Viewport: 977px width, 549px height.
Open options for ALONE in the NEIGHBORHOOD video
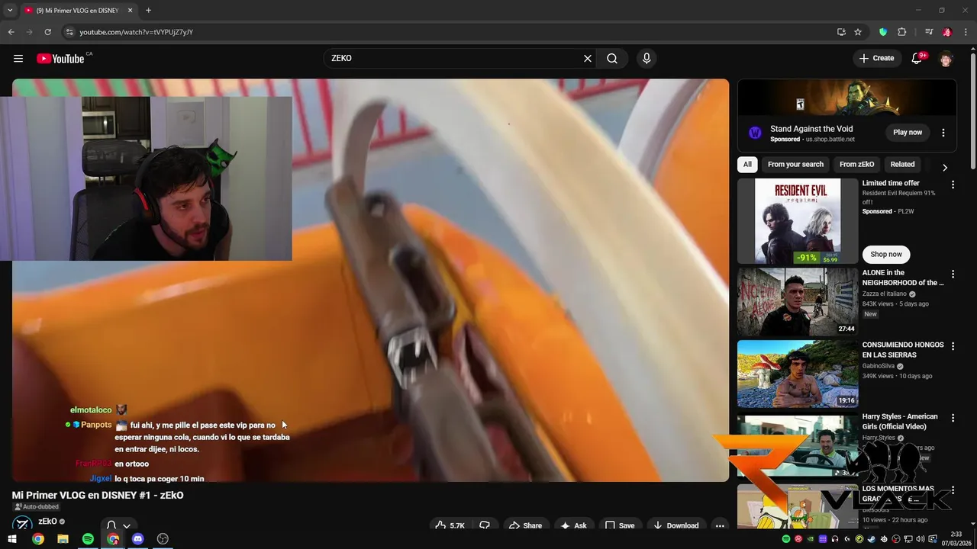pos(953,274)
